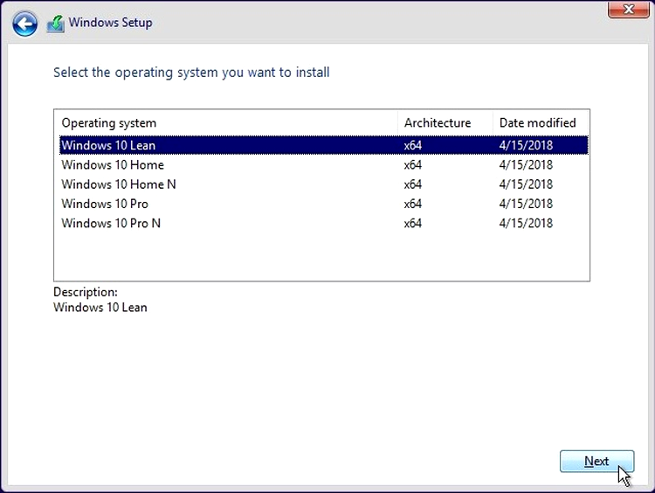Image resolution: width=655 pixels, height=493 pixels.
Task: Click the empty area below the OS list entries
Action: pos(321,256)
